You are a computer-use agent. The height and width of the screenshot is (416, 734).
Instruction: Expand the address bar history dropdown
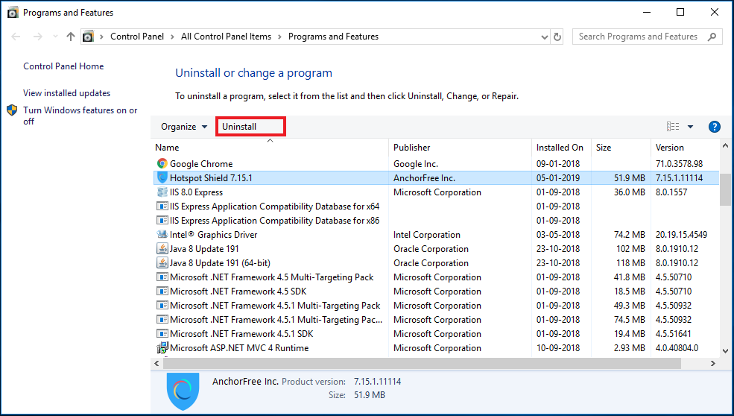[x=545, y=37]
